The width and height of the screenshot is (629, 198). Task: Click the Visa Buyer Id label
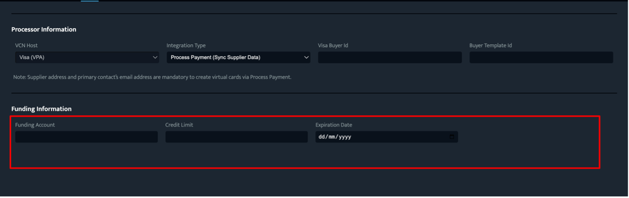(333, 46)
